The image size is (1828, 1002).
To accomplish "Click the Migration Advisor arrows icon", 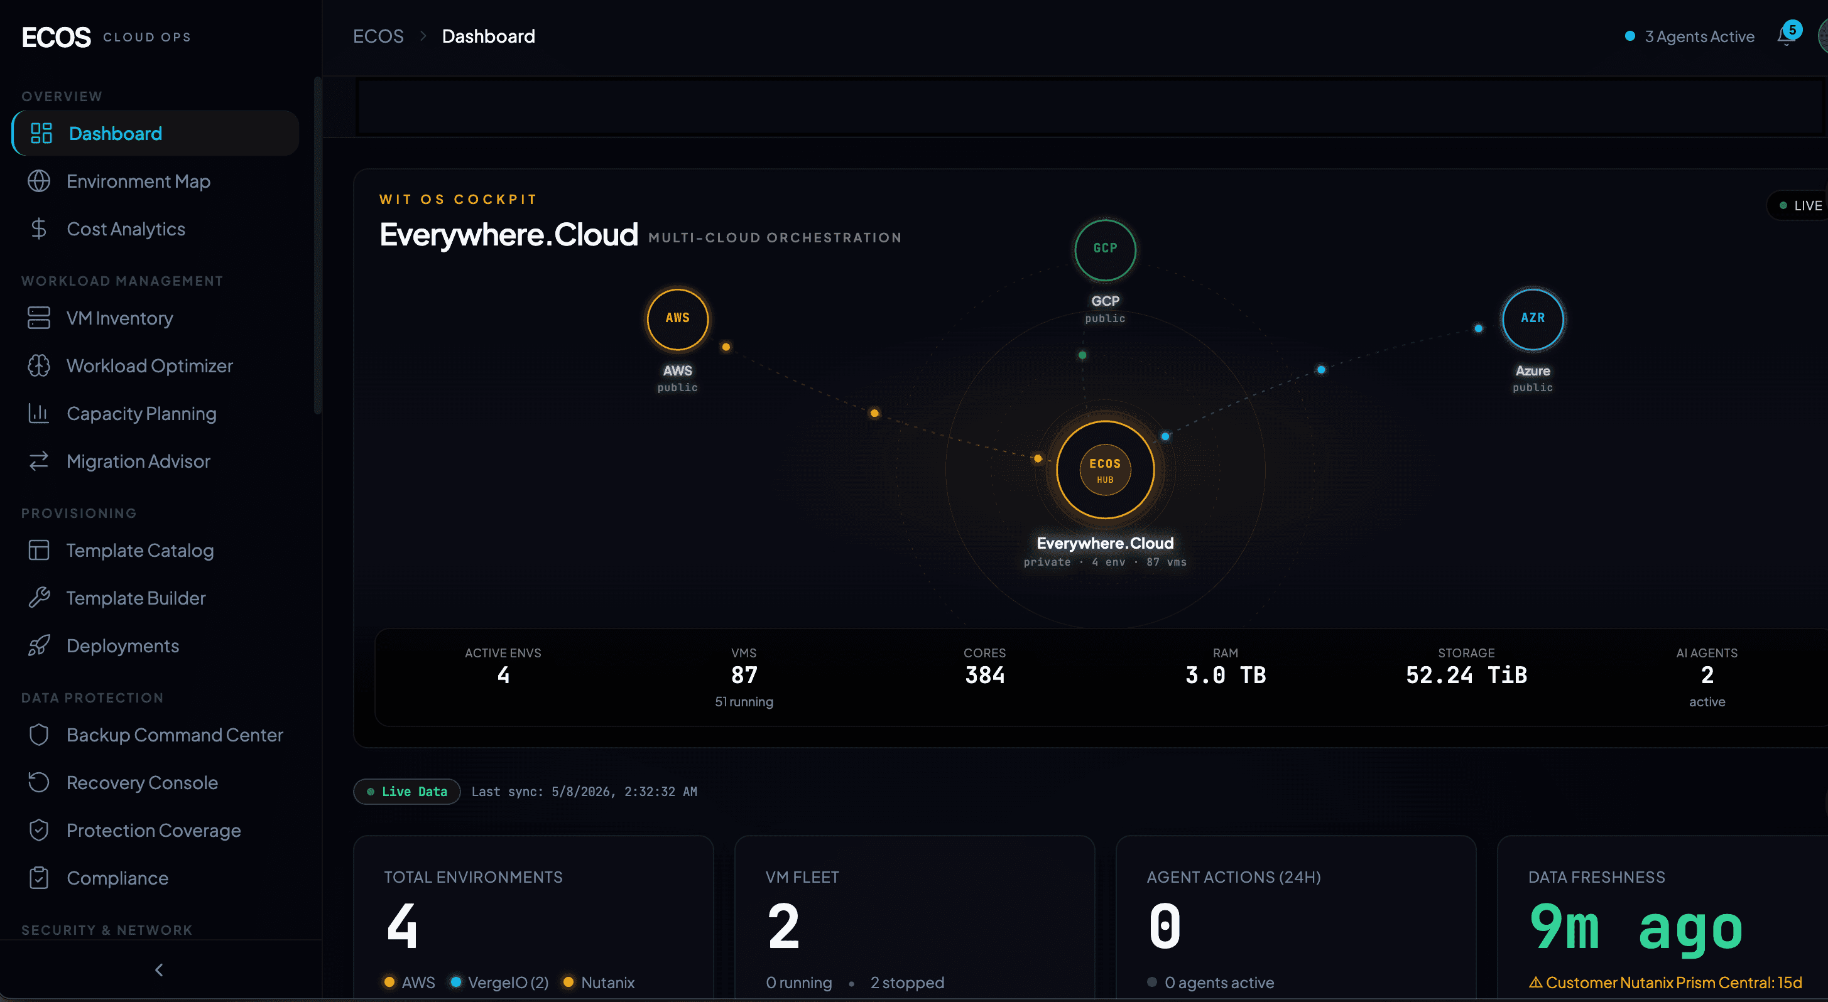I will coord(39,461).
